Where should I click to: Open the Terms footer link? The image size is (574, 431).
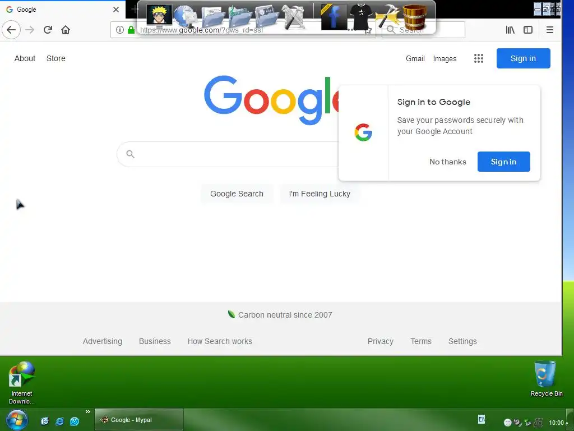click(421, 341)
